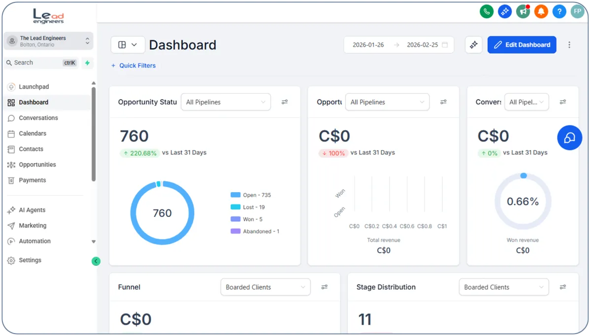Open the All Pipelines dropdown on Opportunity Status
This screenshot has height=336, width=591.
(226, 101)
